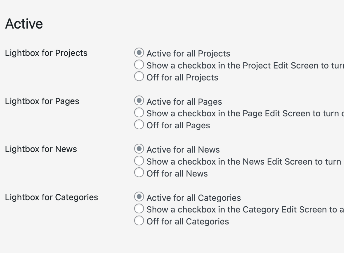Turn lightbox Off for all Projects
344x253 pixels.
point(139,76)
